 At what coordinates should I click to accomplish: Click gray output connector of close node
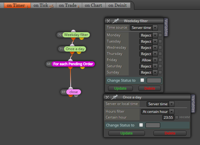76,95
